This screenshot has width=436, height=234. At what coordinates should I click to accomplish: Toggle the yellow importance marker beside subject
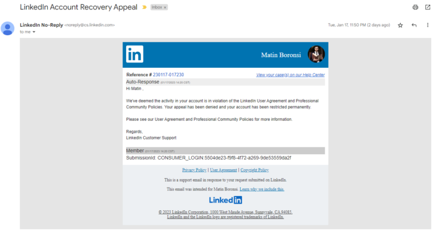coord(145,7)
